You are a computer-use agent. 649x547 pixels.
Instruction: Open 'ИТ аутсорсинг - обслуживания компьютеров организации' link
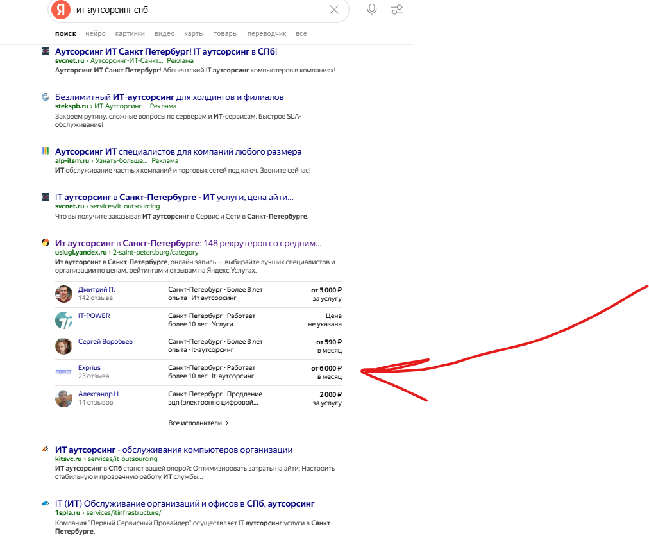point(174,450)
